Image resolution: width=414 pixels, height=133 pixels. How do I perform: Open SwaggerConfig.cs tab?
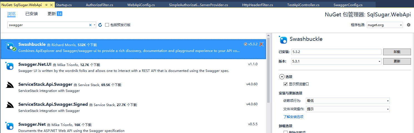348,5
